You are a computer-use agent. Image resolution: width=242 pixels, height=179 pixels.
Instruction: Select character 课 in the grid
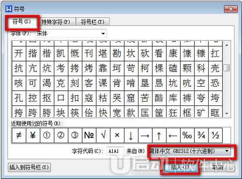click(103, 83)
